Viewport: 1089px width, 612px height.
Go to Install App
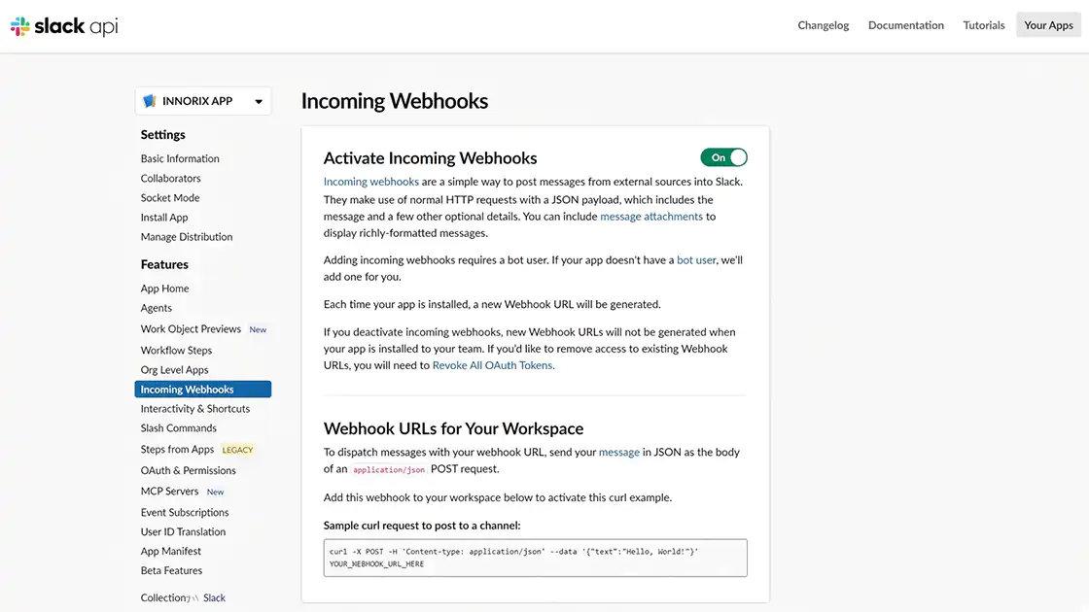(x=164, y=218)
